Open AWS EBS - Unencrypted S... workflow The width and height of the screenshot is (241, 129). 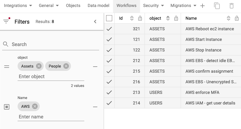pyautogui.click(x=211, y=82)
